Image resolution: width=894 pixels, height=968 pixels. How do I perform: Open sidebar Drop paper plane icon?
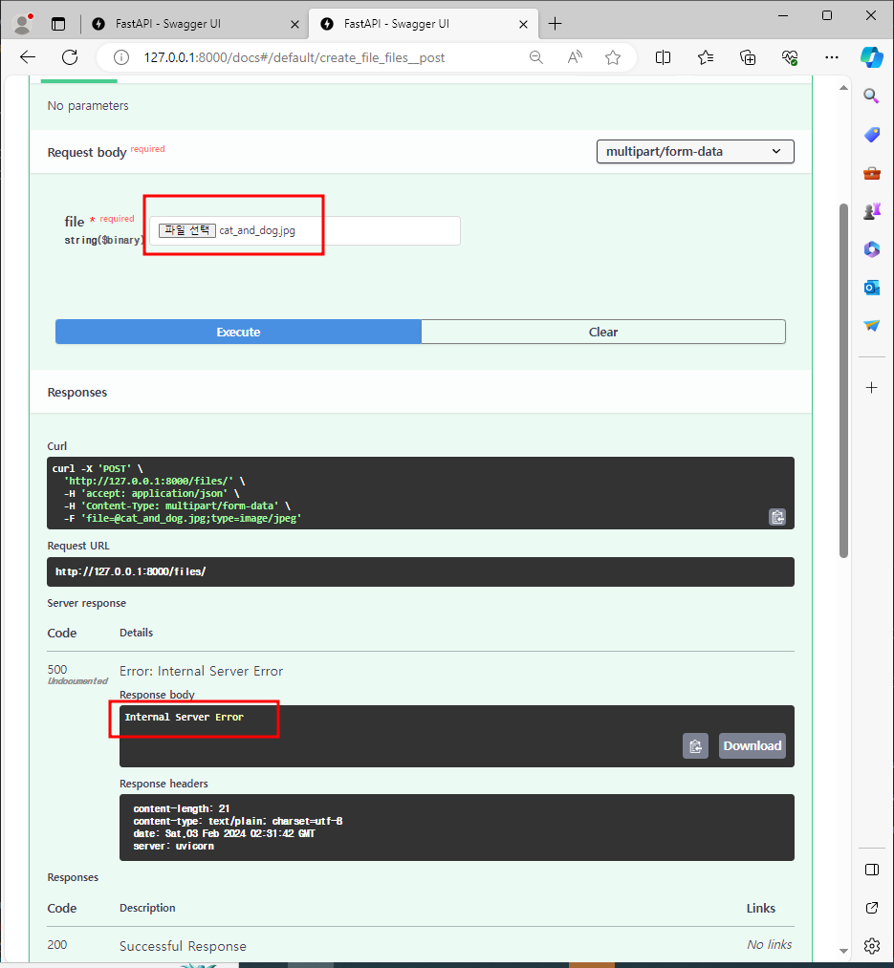pos(872,325)
